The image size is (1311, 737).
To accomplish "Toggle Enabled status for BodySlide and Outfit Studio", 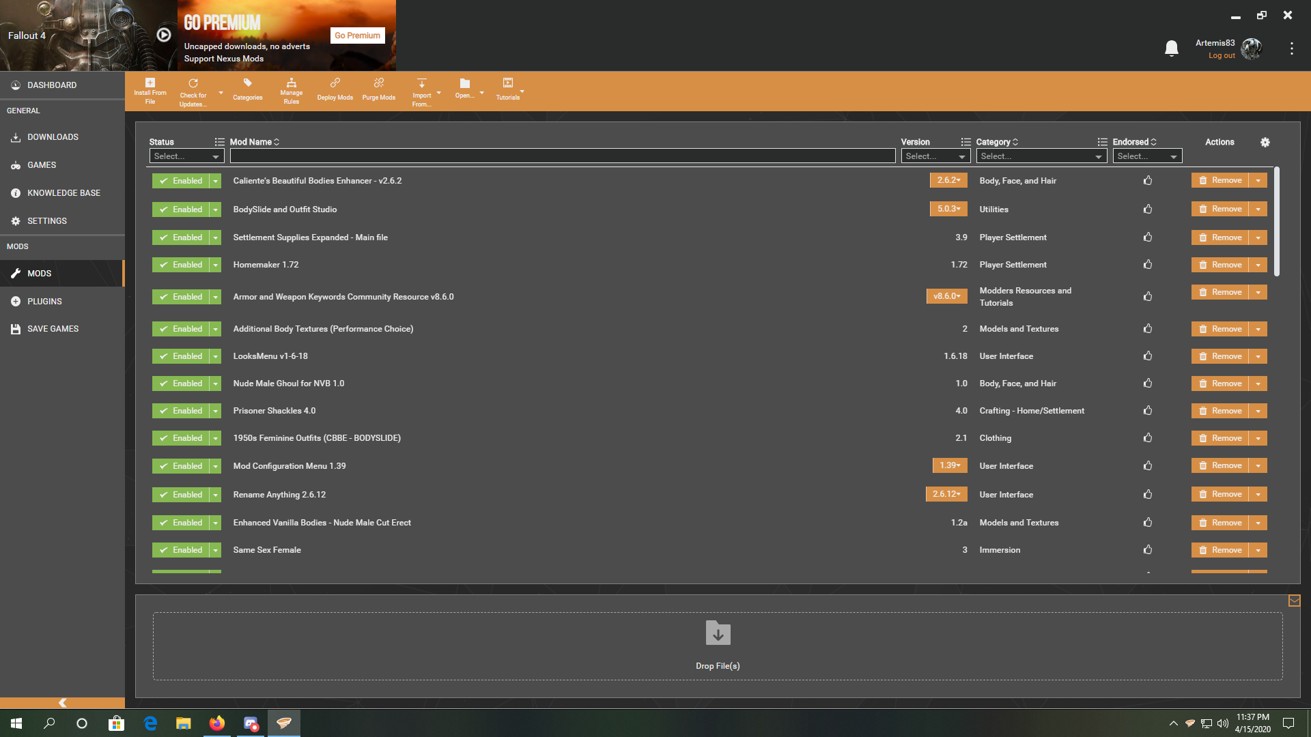I will coord(181,209).
